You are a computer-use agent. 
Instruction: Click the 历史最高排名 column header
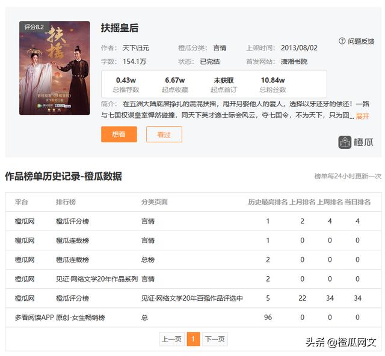coord(268,202)
